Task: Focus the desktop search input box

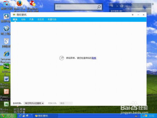Action: [76, 7]
